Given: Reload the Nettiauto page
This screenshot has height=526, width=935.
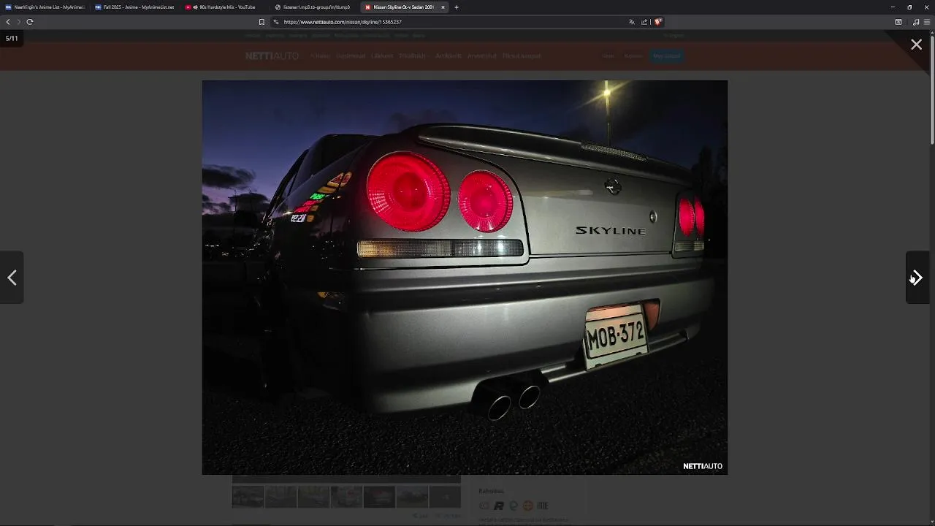Looking at the screenshot, I should point(30,22).
